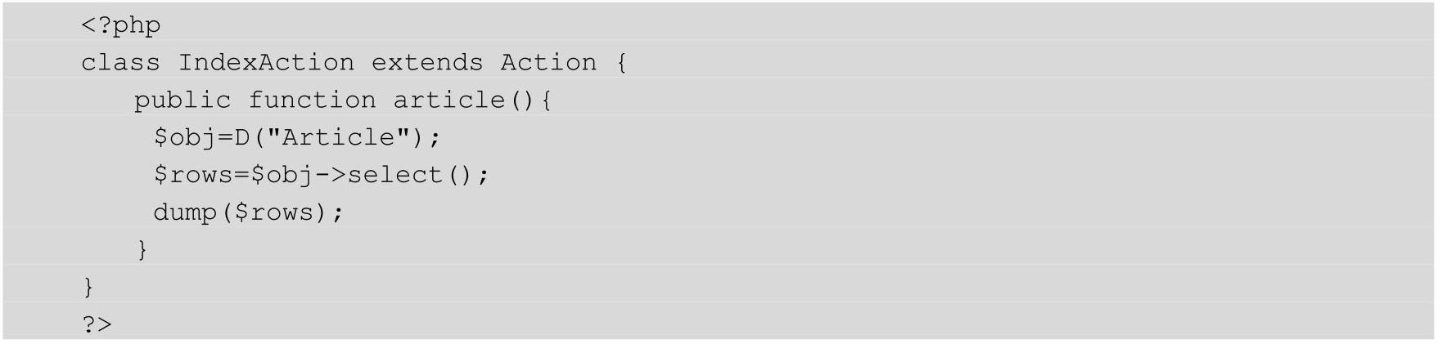Click $obj before the arrow operator
Screen dimensions: 1451x344
pos(282,175)
